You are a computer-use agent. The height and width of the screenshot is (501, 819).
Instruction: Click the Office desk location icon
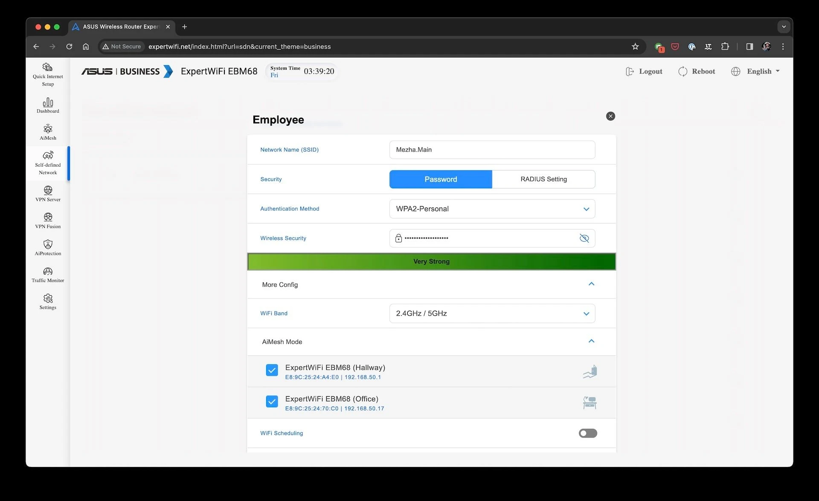590,403
